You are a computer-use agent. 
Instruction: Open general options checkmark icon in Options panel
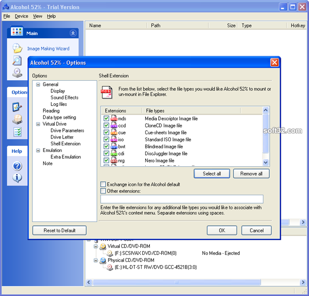click(x=17, y=107)
